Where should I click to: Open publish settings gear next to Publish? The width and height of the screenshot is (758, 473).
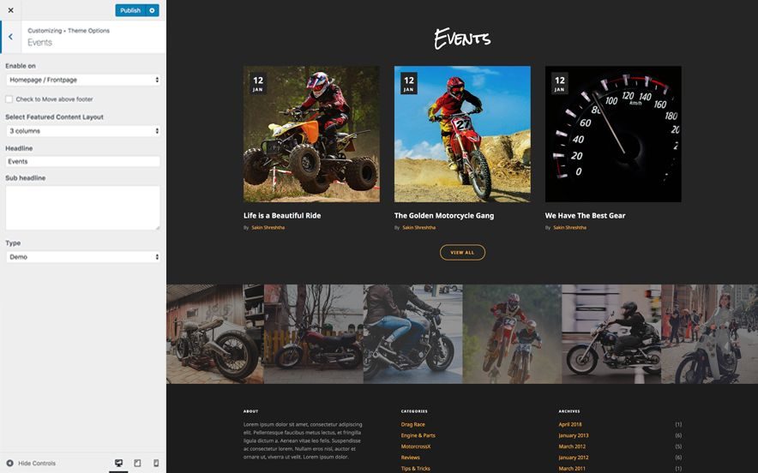pos(153,10)
